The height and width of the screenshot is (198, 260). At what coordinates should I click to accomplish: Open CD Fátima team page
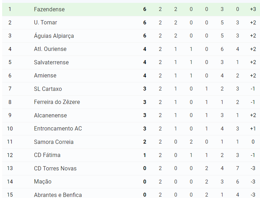click(47, 155)
